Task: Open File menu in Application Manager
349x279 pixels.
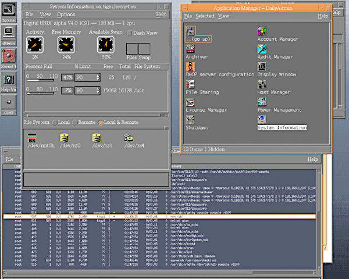Action: [x=188, y=16]
